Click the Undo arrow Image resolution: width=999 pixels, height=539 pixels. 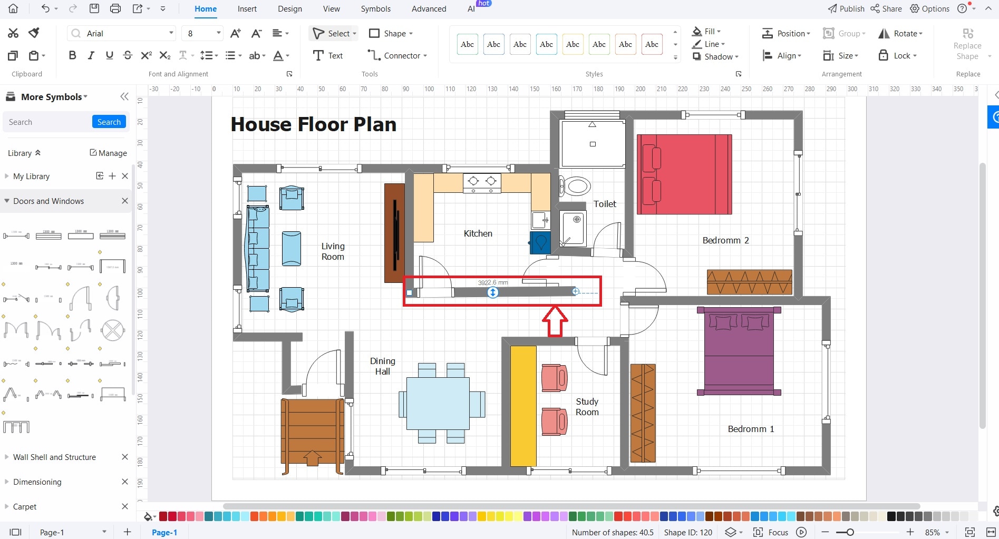pyautogui.click(x=46, y=8)
